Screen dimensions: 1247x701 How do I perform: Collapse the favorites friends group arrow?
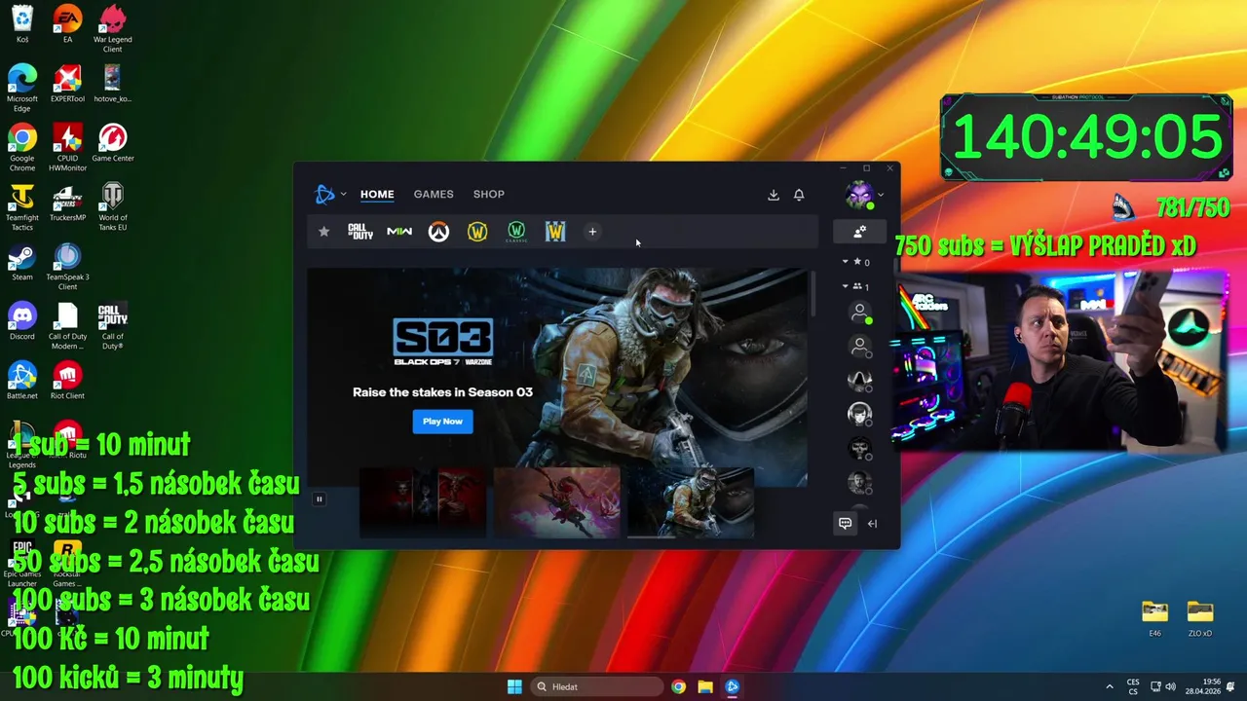click(846, 262)
